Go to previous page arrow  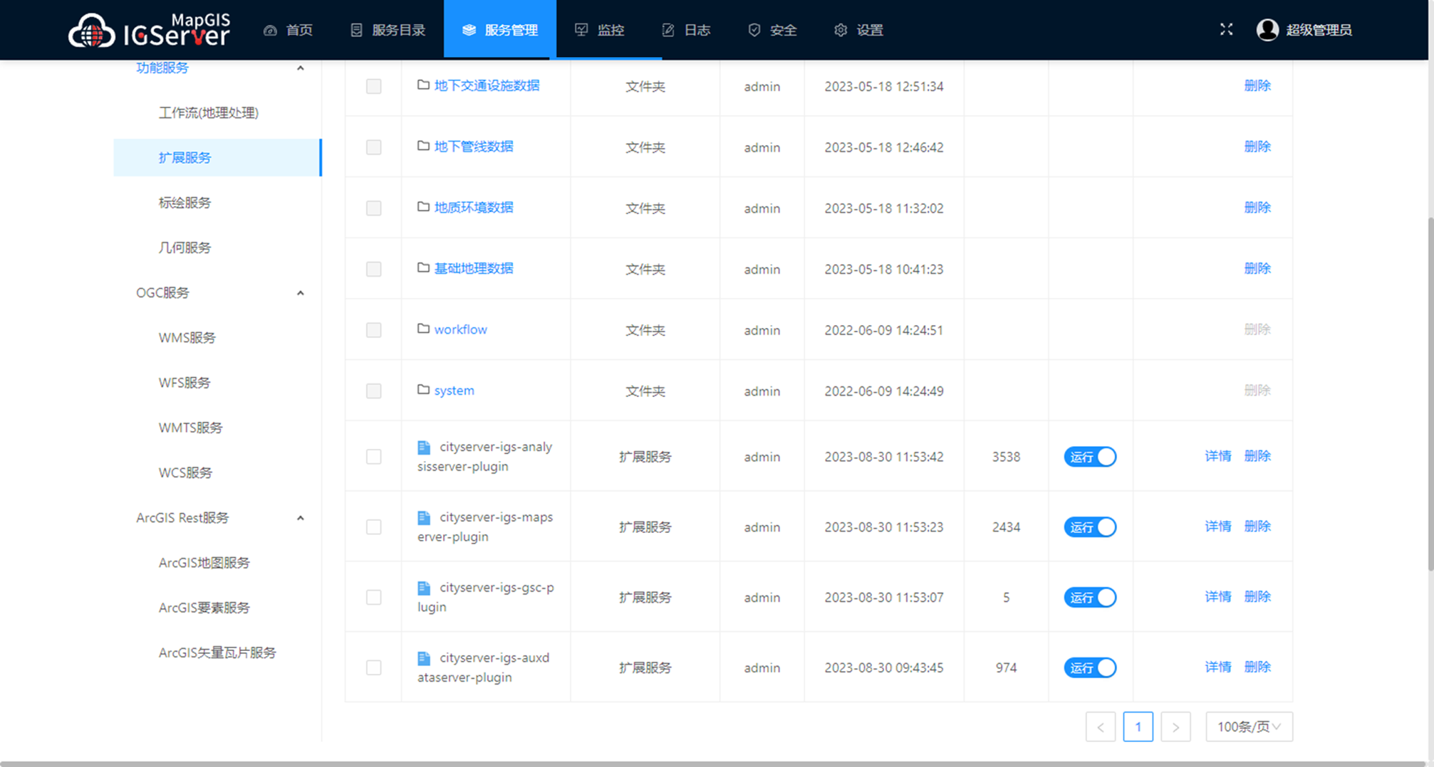[1101, 726]
